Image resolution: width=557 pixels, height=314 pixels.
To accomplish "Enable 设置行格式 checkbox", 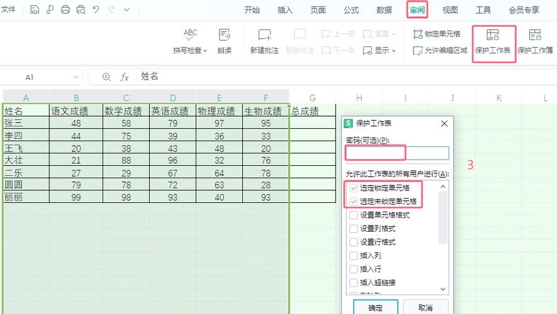I will (x=354, y=242).
